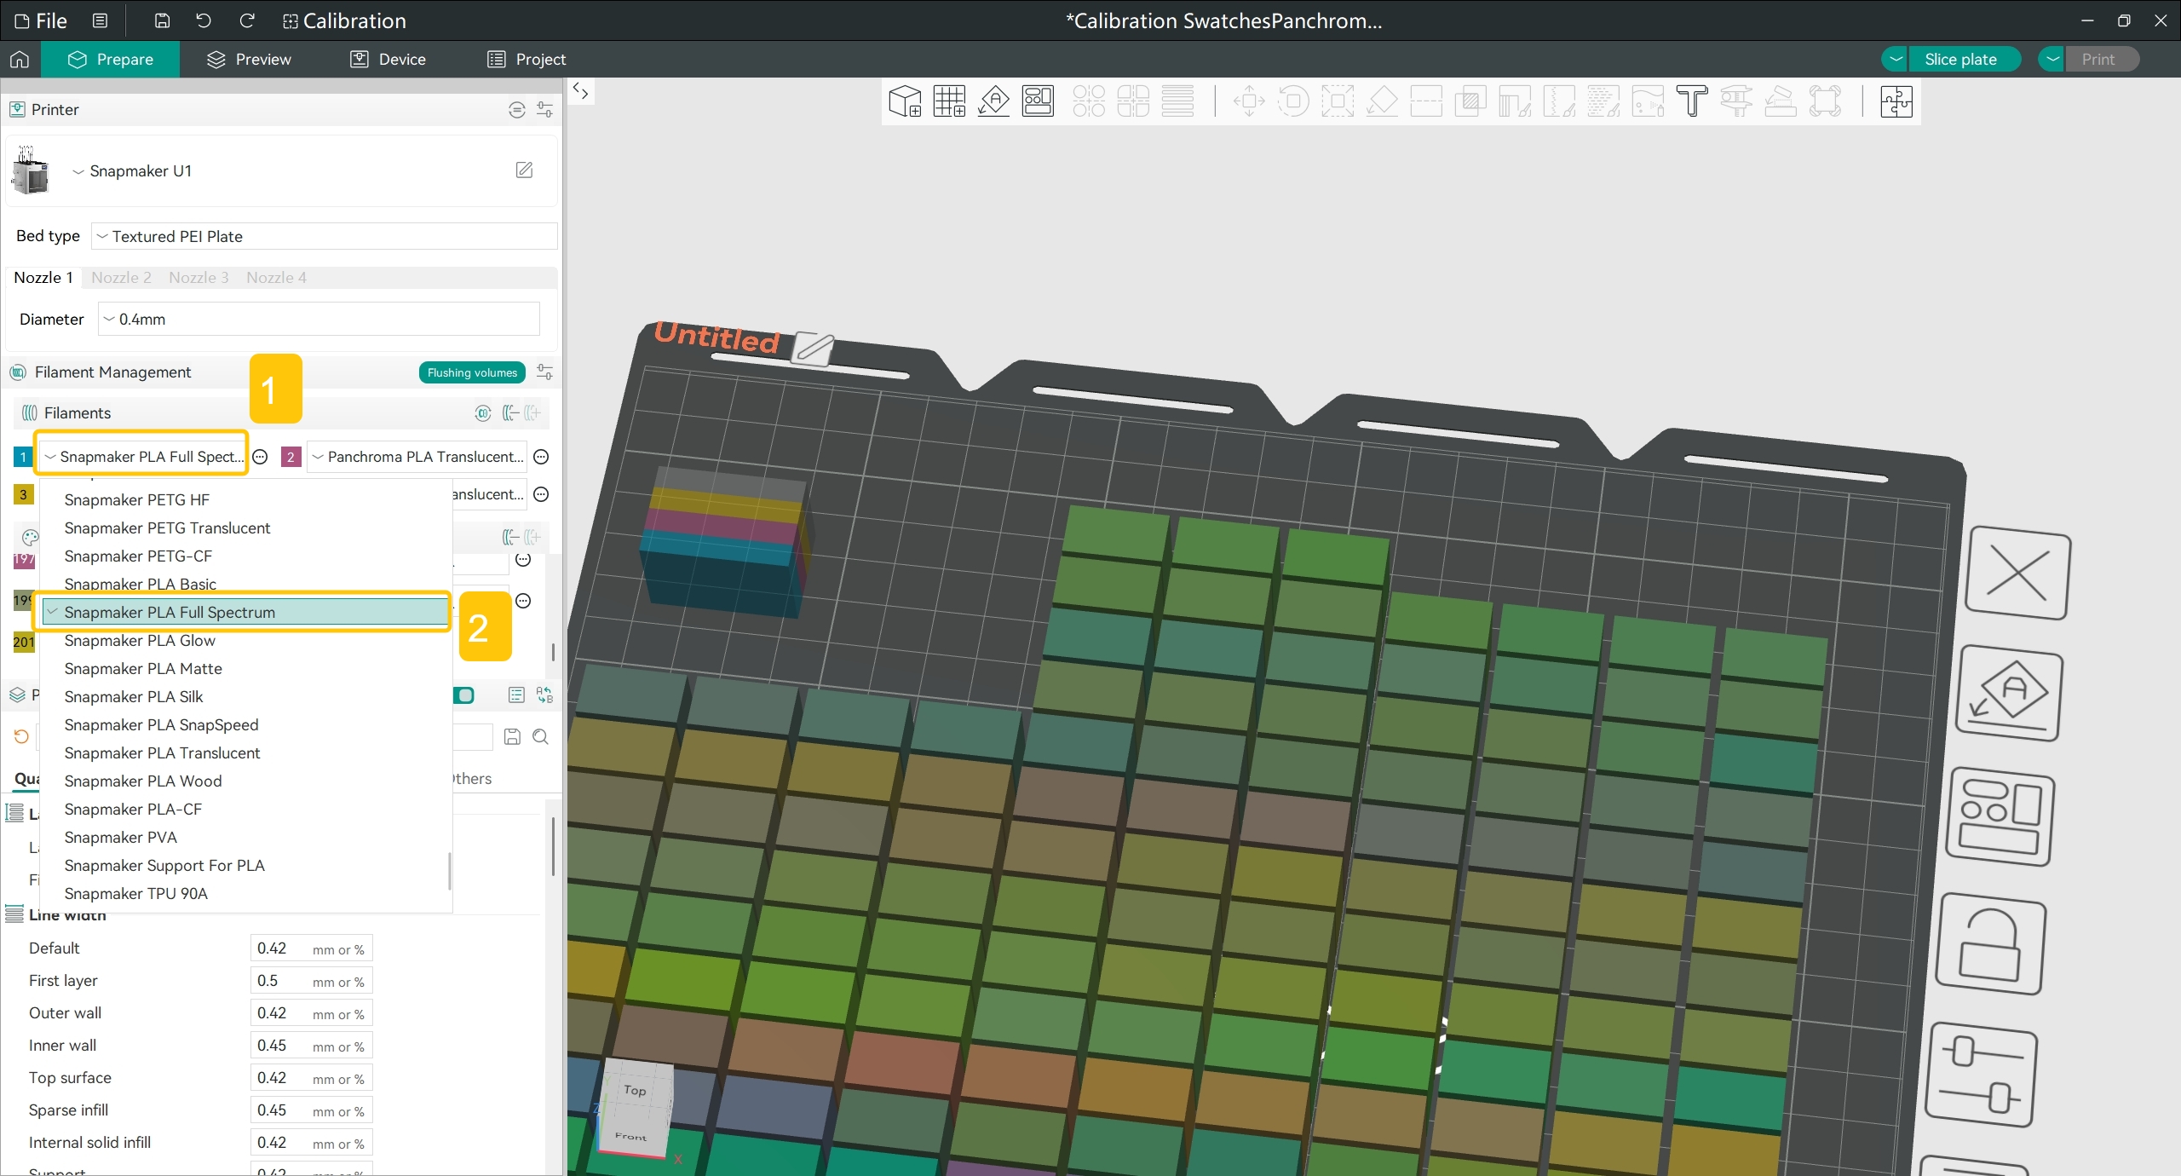Open the Calibration menu button

[344, 20]
